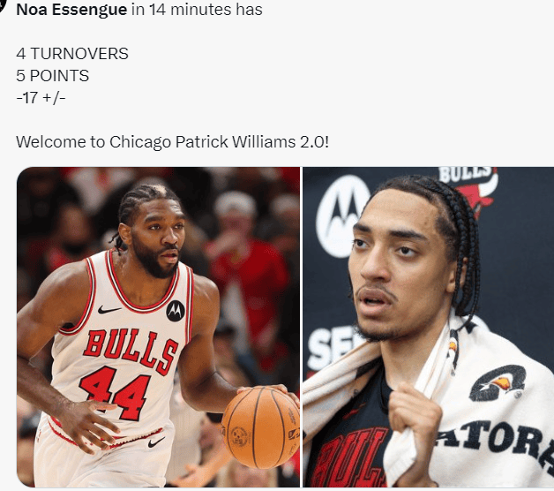Image resolution: width=554 pixels, height=491 pixels.
Task: Click the bold Noa Essengue name
Action: click(x=71, y=10)
